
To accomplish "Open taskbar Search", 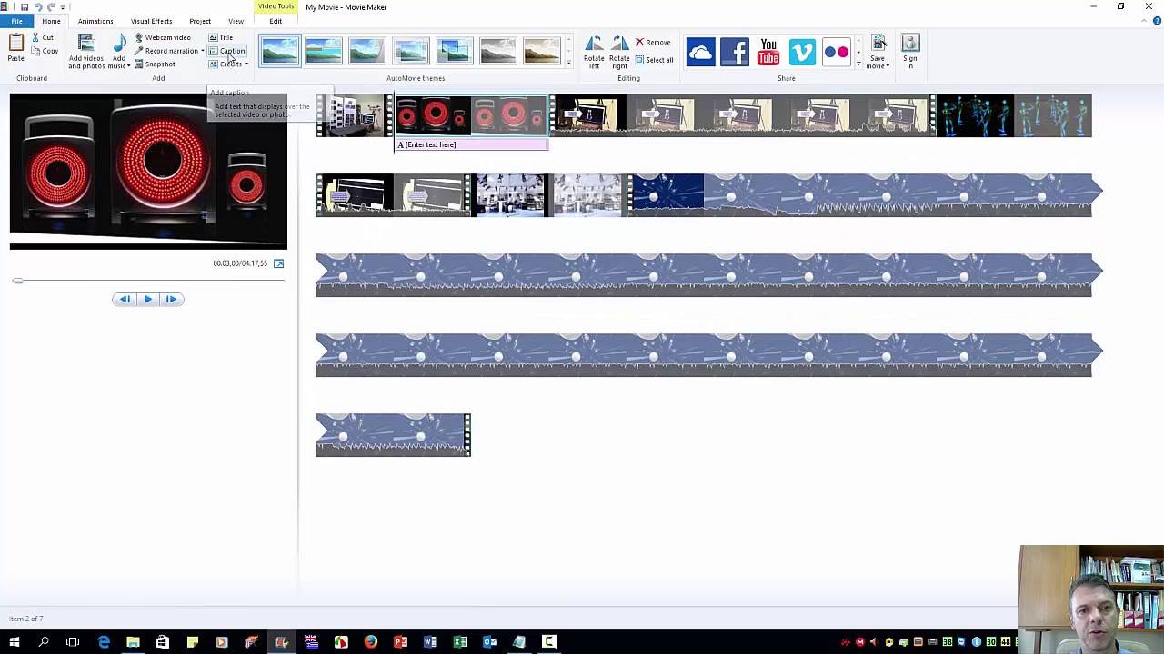I will point(43,642).
